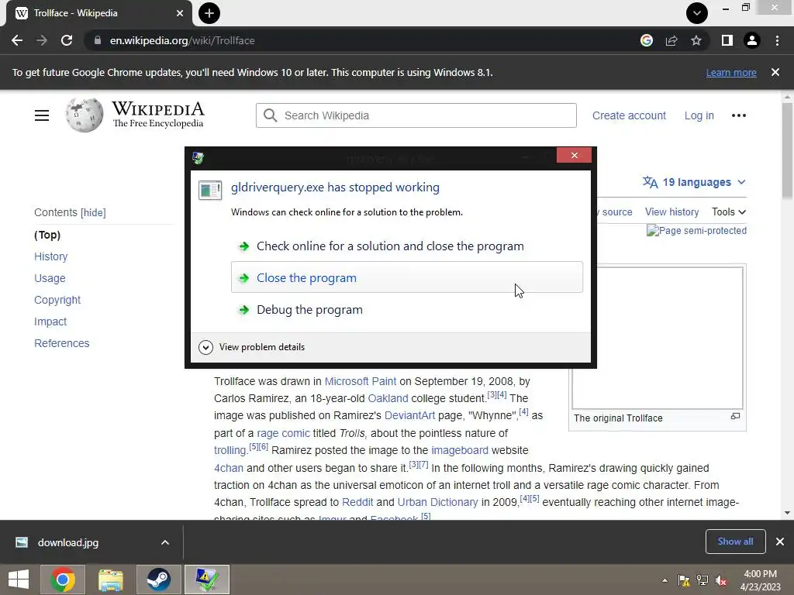Choose Close the program option

(x=407, y=277)
